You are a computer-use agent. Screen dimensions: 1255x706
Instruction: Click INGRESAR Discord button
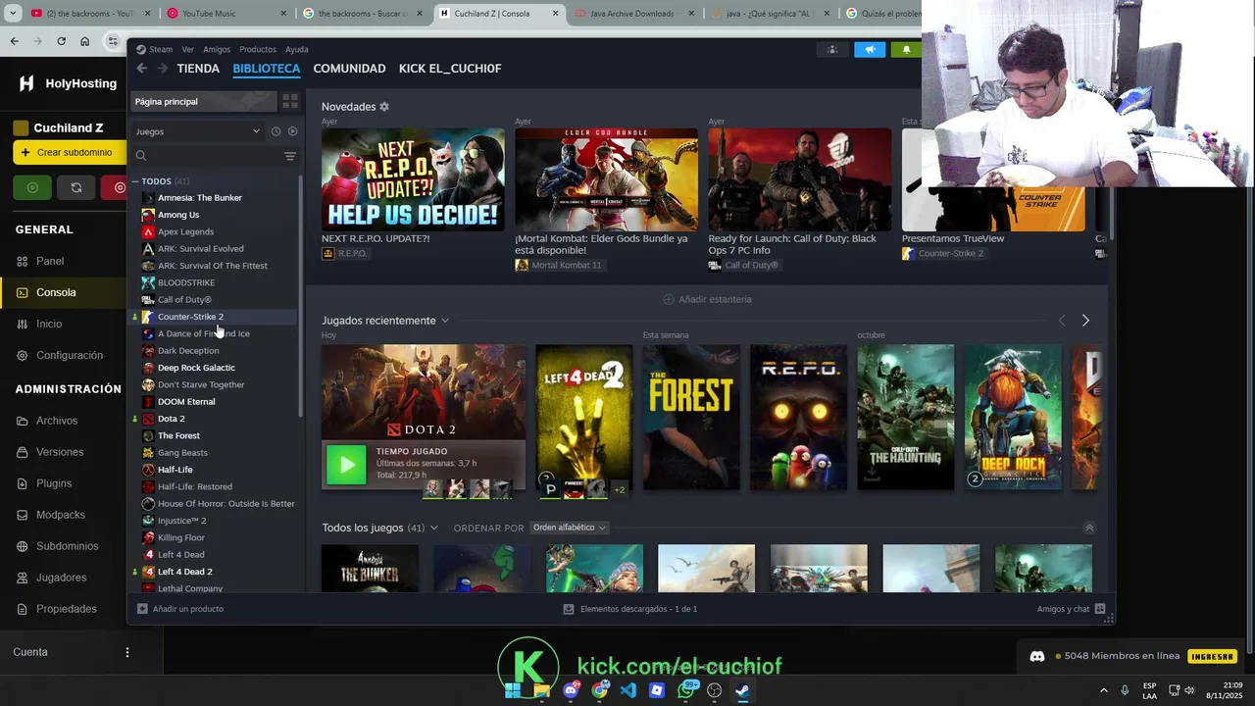1211,656
